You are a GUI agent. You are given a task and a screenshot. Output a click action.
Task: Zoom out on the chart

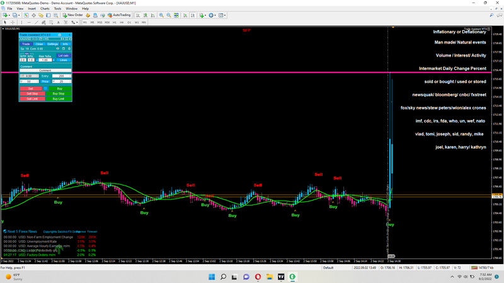coord(169,15)
